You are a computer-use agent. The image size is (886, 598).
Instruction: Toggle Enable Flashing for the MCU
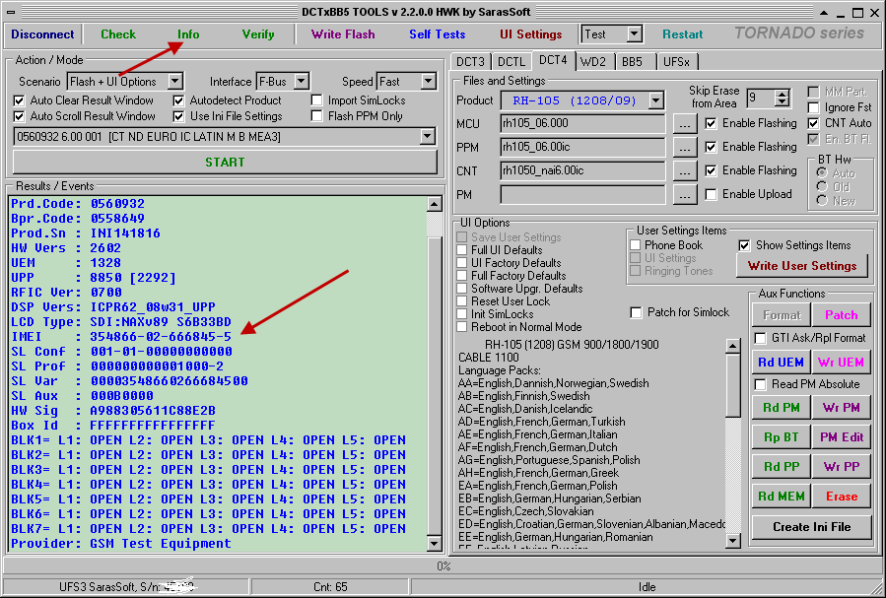(x=712, y=124)
